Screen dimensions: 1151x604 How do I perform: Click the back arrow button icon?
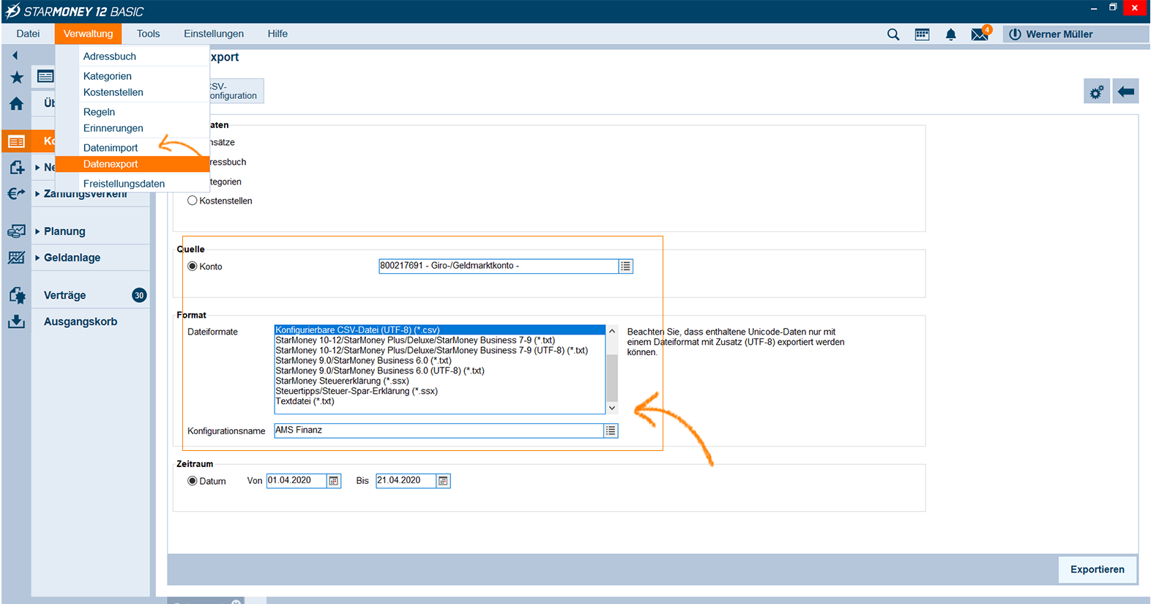tap(1125, 92)
